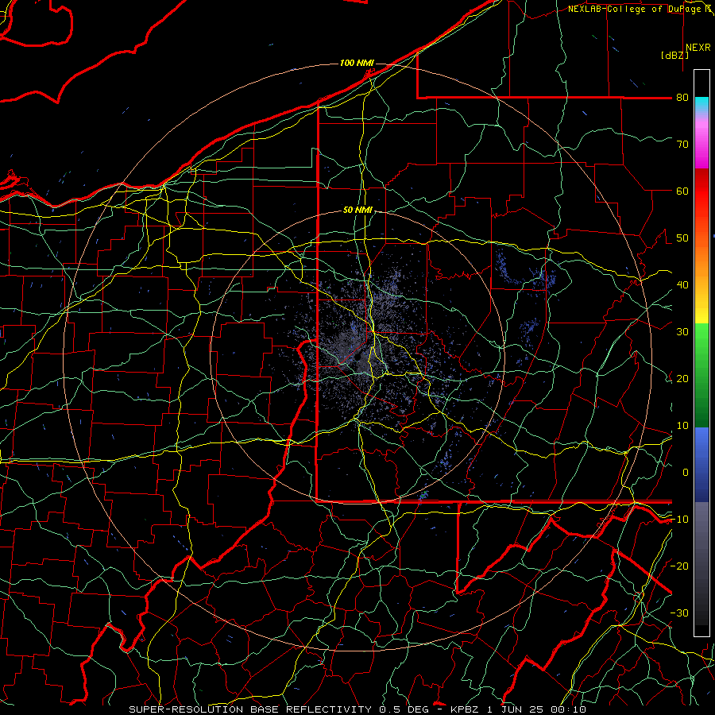Screen dimensions: 715x715
Task: Click the 0 value on the dBZ scale
Action: pyautogui.click(x=686, y=473)
